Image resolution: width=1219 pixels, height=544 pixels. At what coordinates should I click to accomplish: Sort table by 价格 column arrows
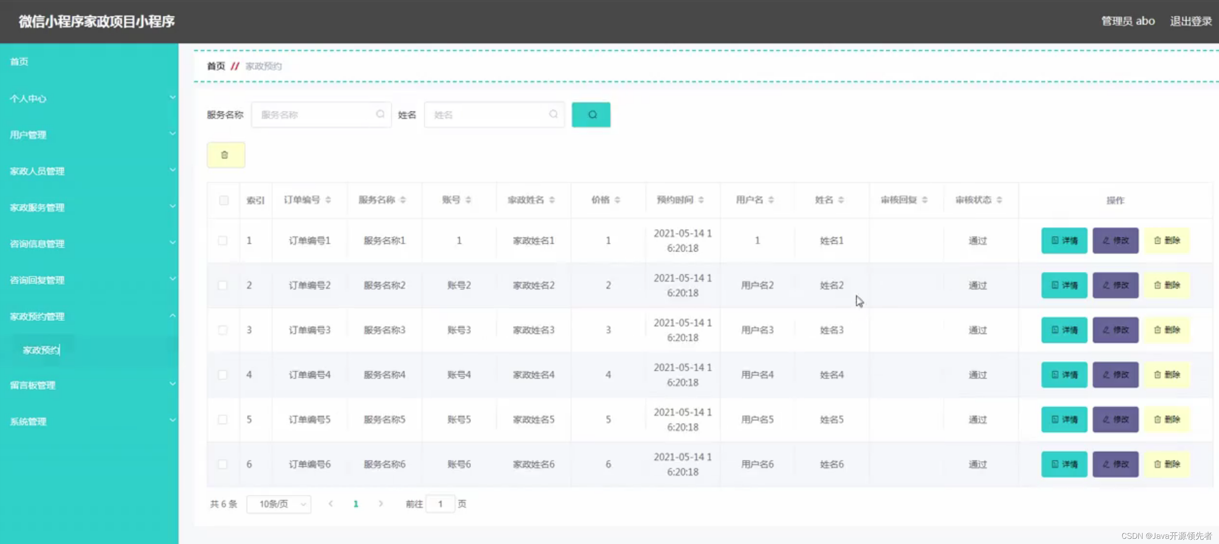[617, 200]
